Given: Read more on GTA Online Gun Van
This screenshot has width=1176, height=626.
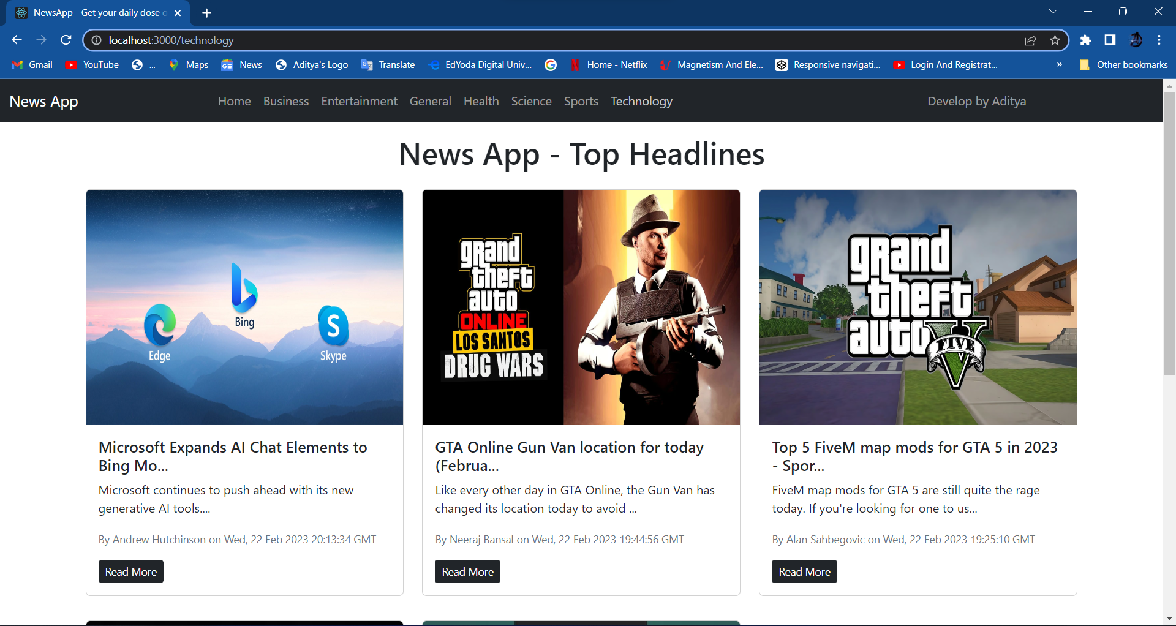Looking at the screenshot, I should tap(467, 571).
